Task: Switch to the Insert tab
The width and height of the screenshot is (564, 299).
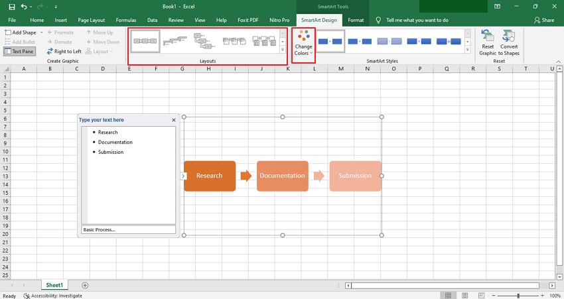Action: [61, 20]
